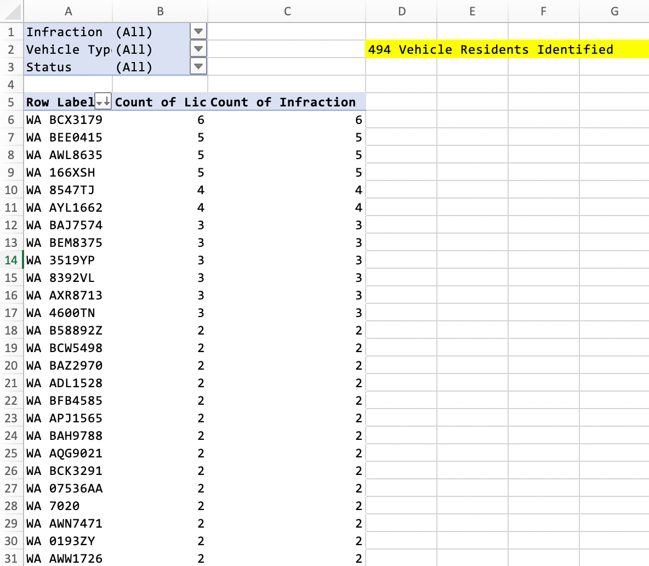The height and width of the screenshot is (566, 649).
Task: Select column B header
Action: pyautogui.click(x=160, y=11)
